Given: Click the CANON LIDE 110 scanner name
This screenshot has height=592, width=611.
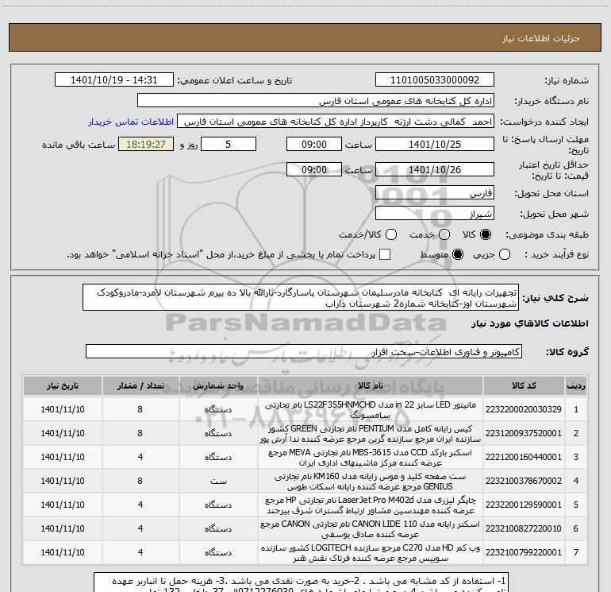Looking at the screenshot, I should pyautogui.click(x=371, y=528).
